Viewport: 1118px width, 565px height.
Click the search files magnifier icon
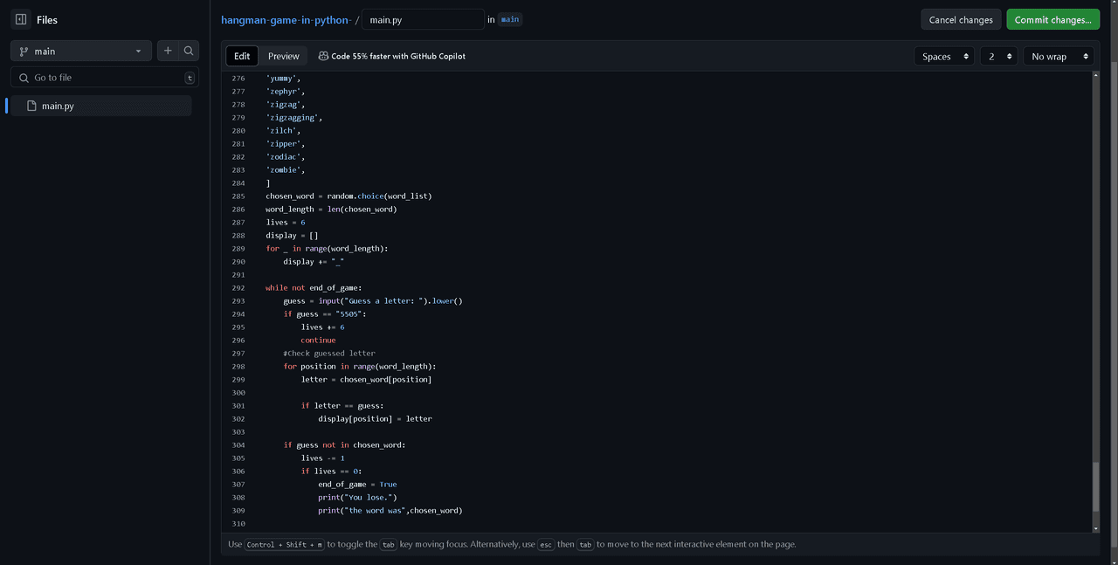point(189,52)
